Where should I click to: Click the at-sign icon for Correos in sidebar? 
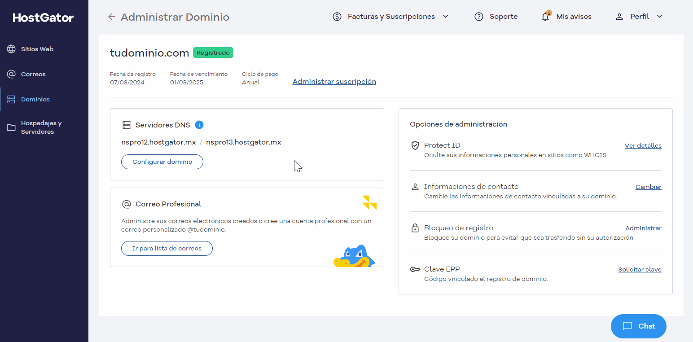[11, 74]
